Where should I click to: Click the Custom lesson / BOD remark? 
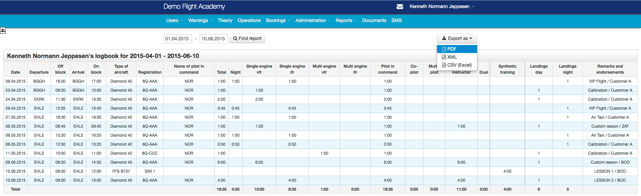(610, 162)
